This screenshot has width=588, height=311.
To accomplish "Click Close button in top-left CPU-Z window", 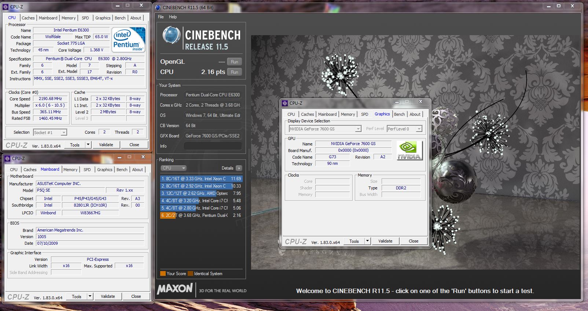I will click(134, 145).
